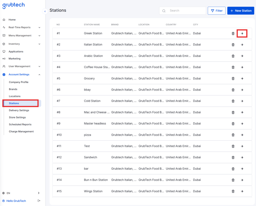
Task: Click the New Station button
Action: (241, 11)
